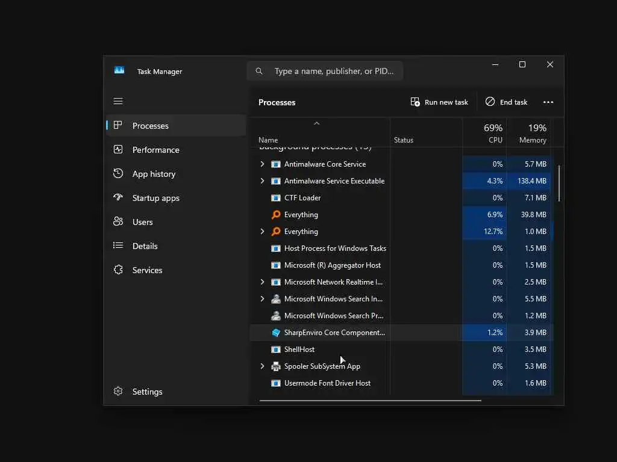
Task: Click the search magnifier icon
Action: 259,71
